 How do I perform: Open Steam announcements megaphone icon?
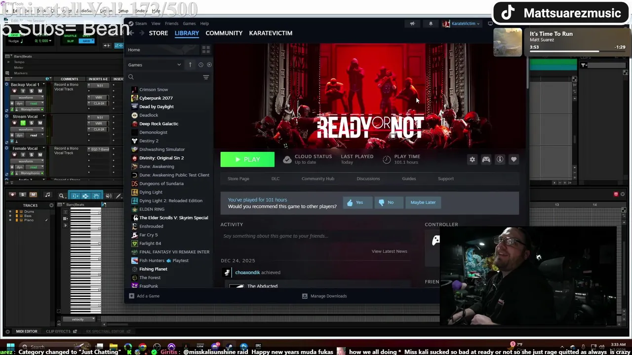tap(412, 23)
